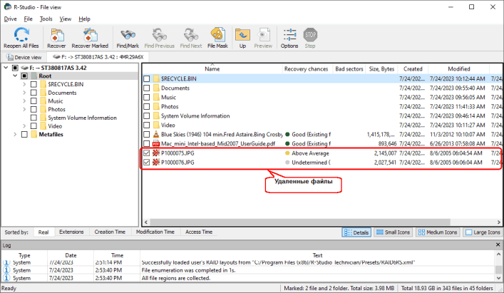The image size is (504, 293).
Task: Switch to Medium Icons view mode
Action: (x=438, y=232)
